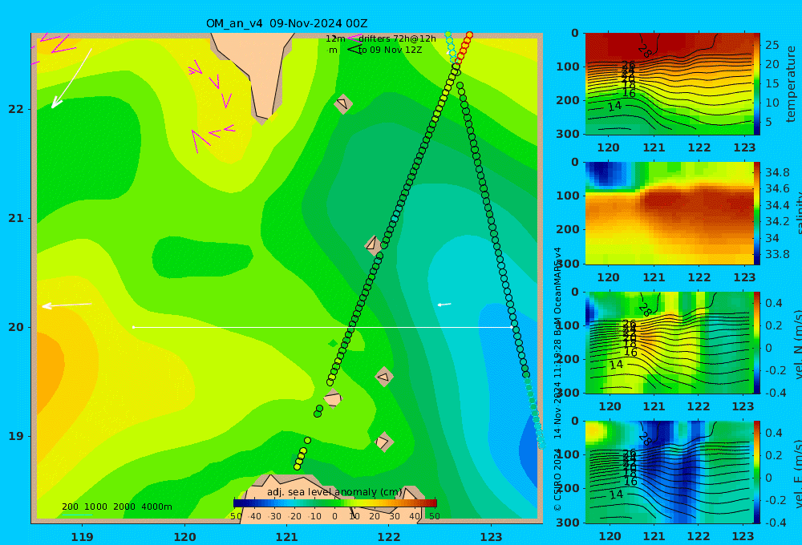Click the 'vel. E (m/s)' axis label
The height and width of the screenshot is (545, 802).
pos(797,473)
